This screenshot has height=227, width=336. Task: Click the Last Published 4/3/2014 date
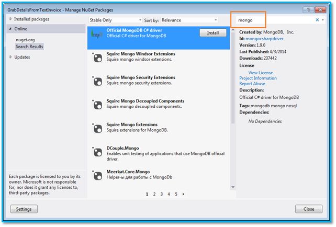(278, 52)
